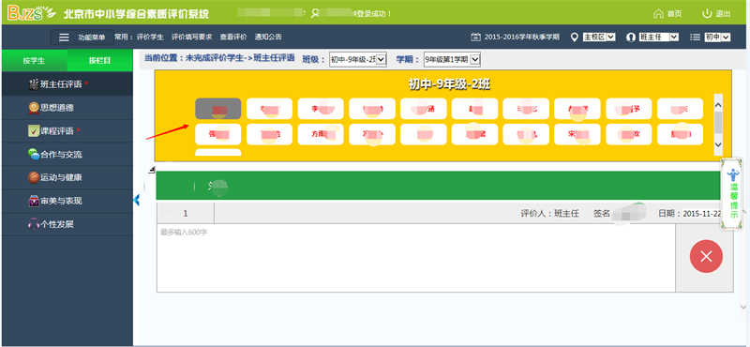This screenshot has width=750, height=347.
Task: Click the 首页 home icon
Action: click(659, 13)
